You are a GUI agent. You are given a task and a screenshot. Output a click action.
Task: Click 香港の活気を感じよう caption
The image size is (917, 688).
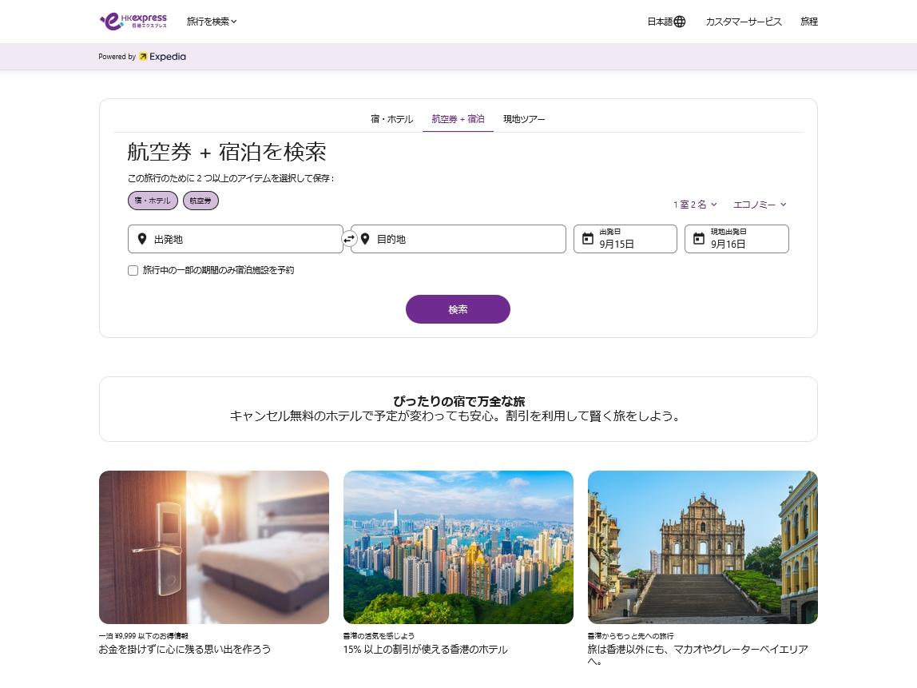click(x=379, y=636)
